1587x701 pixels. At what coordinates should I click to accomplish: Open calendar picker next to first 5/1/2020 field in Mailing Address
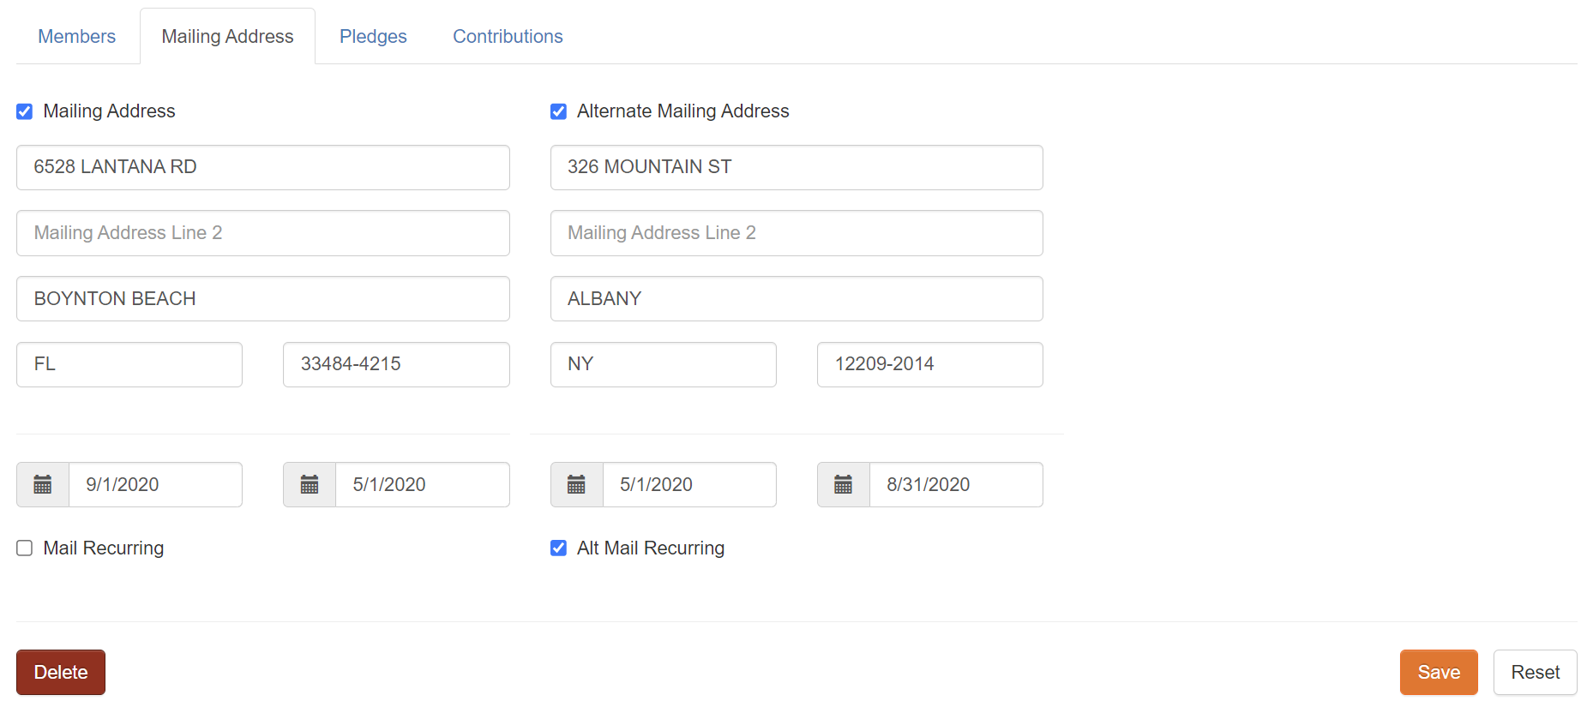pos(310,484)
